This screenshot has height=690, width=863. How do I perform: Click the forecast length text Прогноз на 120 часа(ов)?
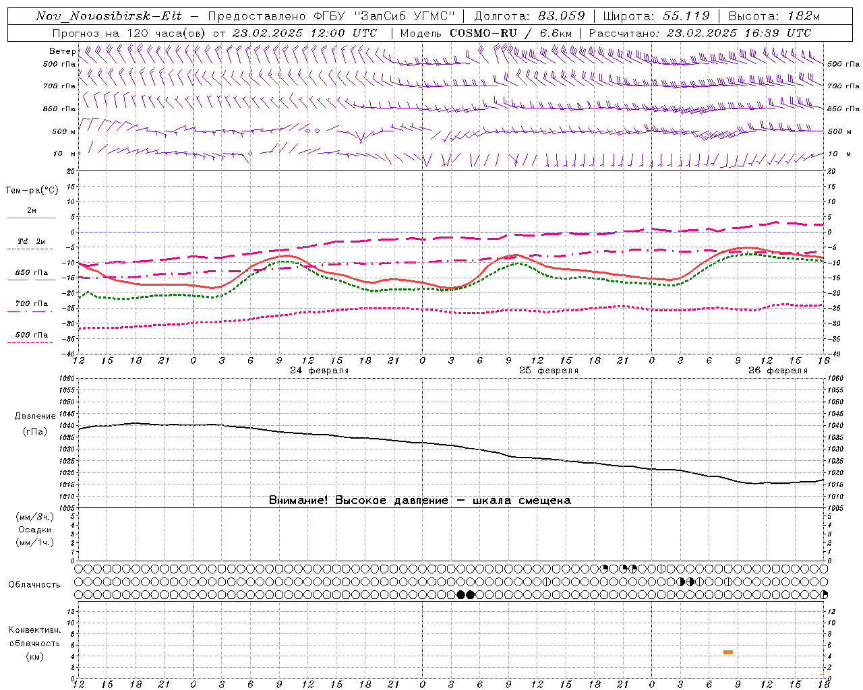[130, 33]
